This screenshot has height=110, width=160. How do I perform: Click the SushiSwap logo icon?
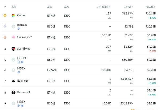[14, 49]
